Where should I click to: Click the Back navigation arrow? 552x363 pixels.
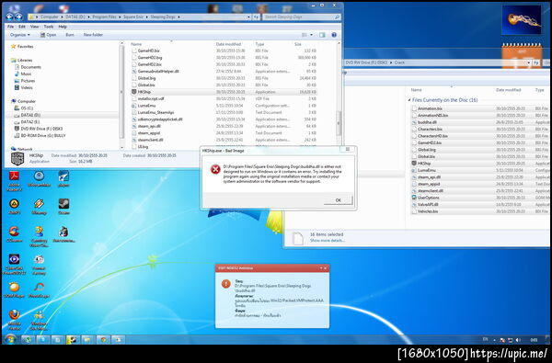(10, 17)
